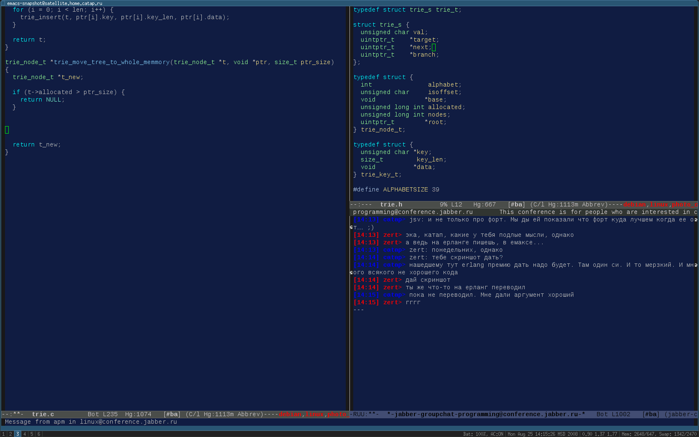Click the (C/l Hg:1113m Abbrev) modes in trie.c mode line
Image resolution: width=699 pixels, height=437 pixels.
click(224, 414)
